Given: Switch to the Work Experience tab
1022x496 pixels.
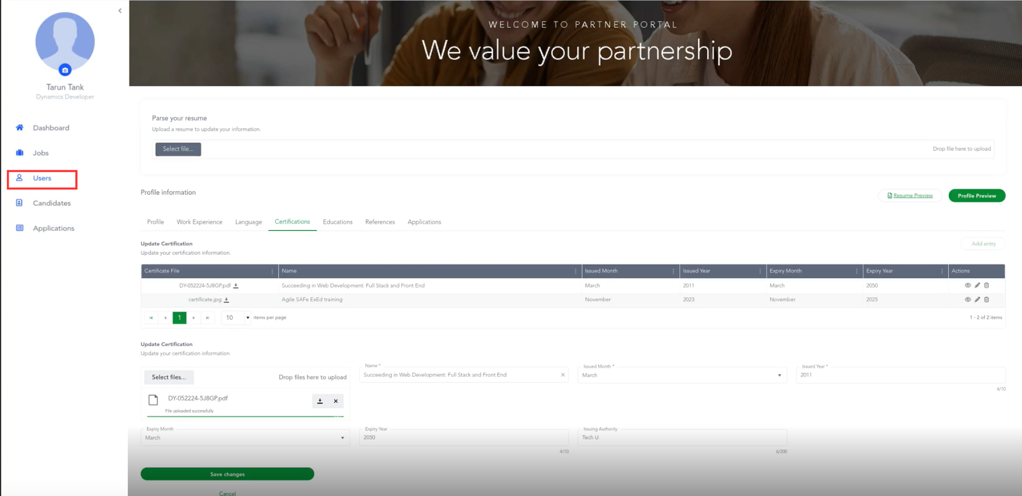Looking at the screenshot, I should point(199,222).
